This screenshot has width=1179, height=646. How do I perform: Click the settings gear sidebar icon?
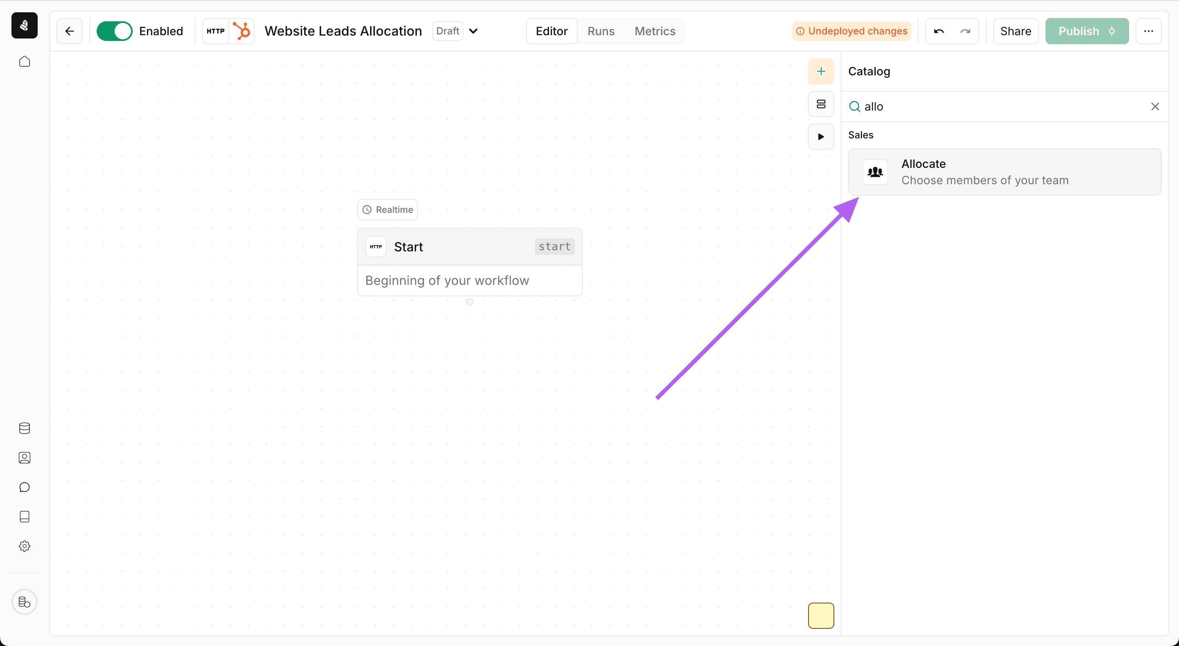point(25,547)
